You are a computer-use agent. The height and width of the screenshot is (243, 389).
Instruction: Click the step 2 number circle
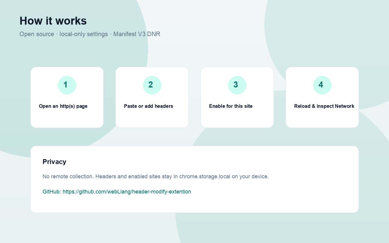[x=152, y=85]
